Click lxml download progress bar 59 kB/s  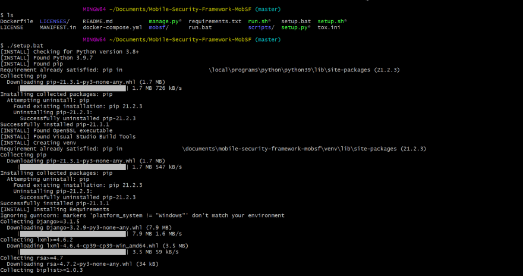pyautogui.click(x=73, y=252)
